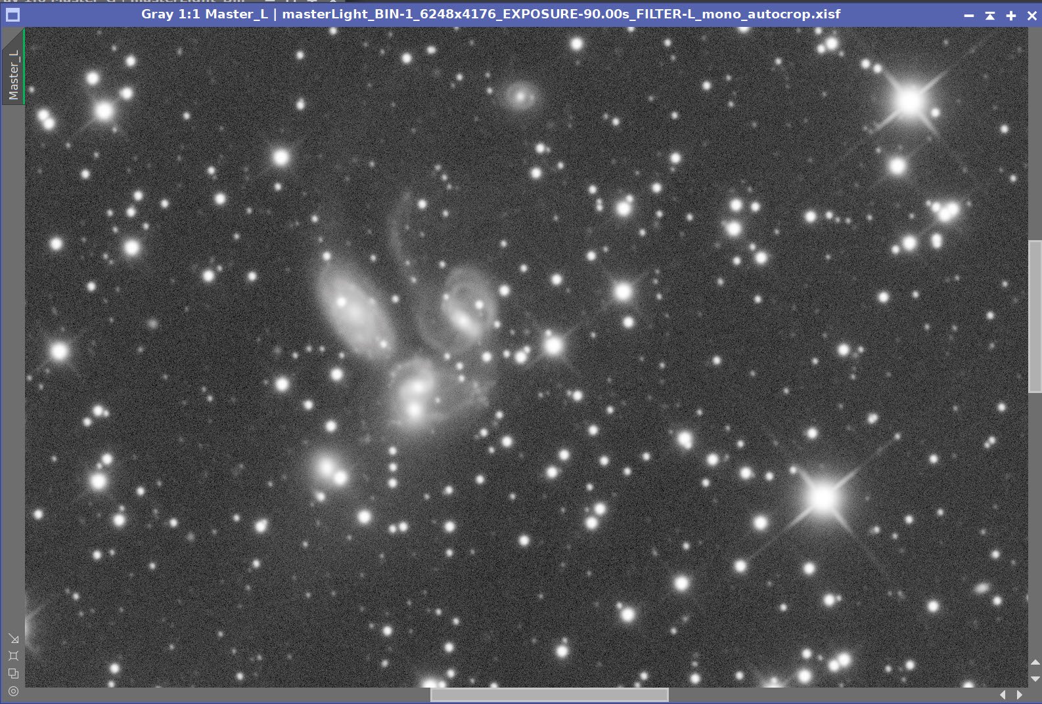Close the Master_L image window

coord(1031,15)
